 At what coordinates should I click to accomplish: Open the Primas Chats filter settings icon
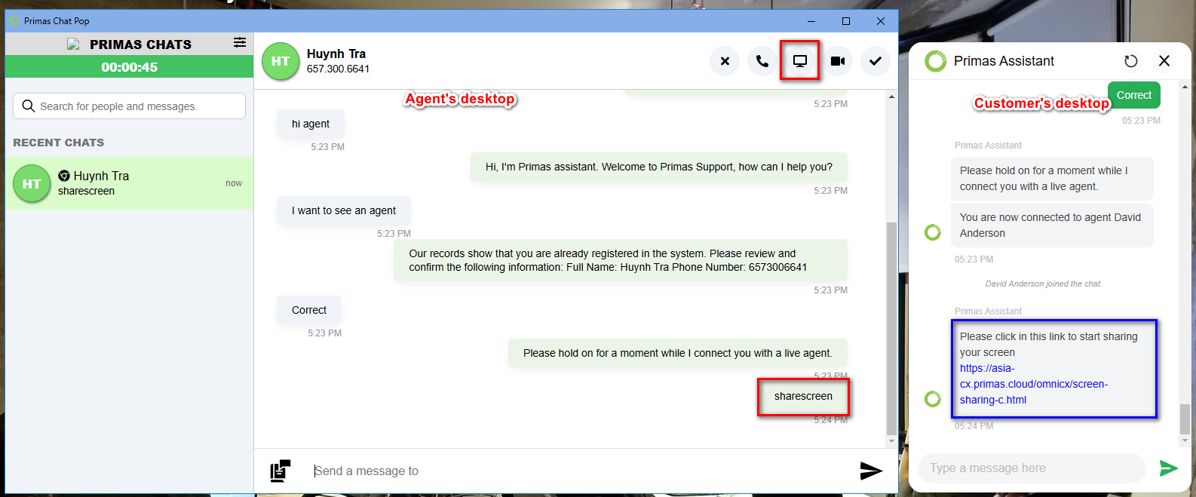[x=239, y=43]
